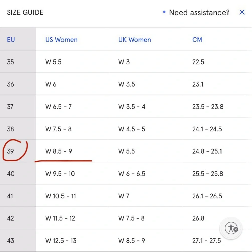Select the CM column header
The height and width of the screenshot is (252, 252).
point(197,40)
